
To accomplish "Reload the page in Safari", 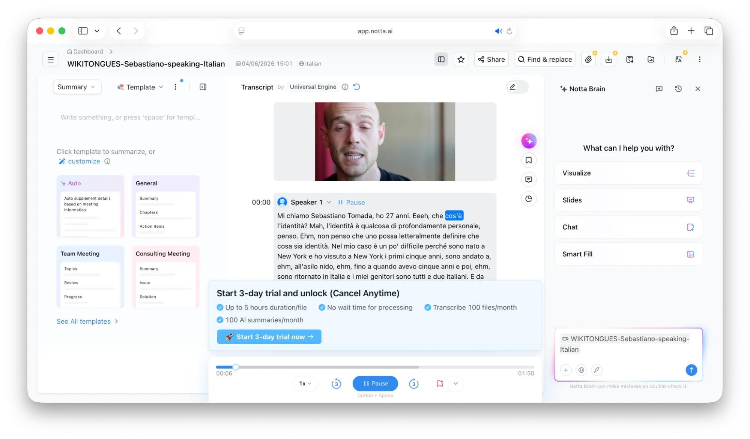I will point(509,31).
